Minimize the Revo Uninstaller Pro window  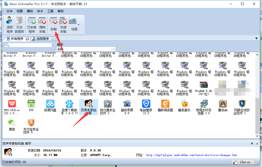(231, 4)
